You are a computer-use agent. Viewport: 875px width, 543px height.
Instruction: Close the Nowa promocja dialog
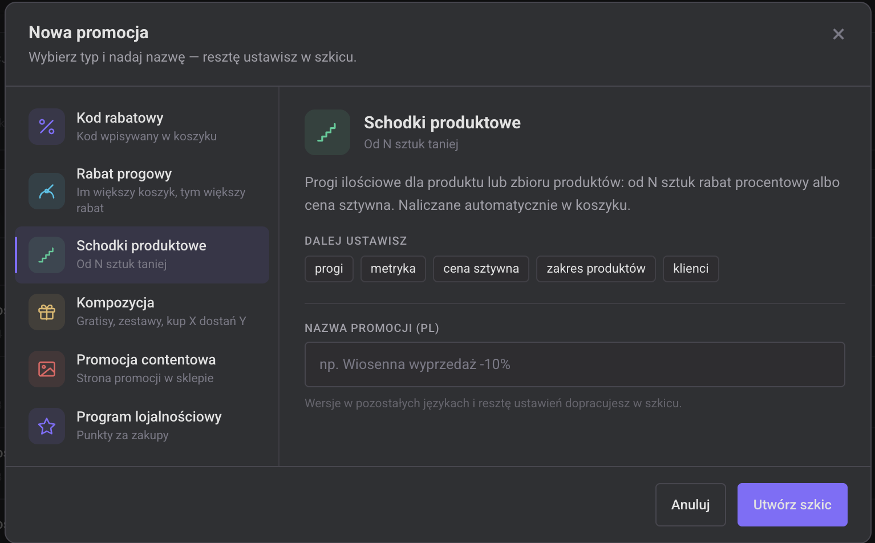838,34
